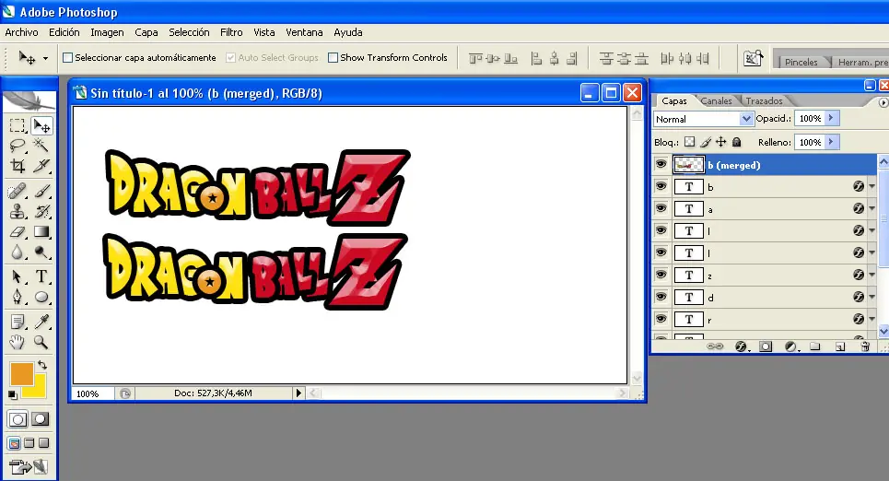Hide the b (merged) layer
Screen dimensions: 889x481
coord(661,165)
